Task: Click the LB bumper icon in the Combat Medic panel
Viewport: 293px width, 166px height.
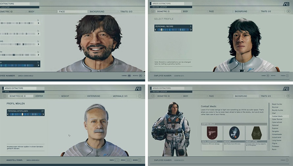Action: (x=153, y=96)
